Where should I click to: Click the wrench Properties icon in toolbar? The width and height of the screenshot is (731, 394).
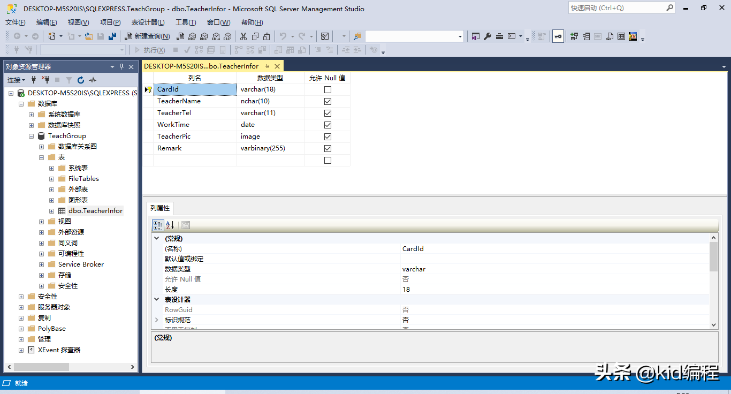coord(488,36)
